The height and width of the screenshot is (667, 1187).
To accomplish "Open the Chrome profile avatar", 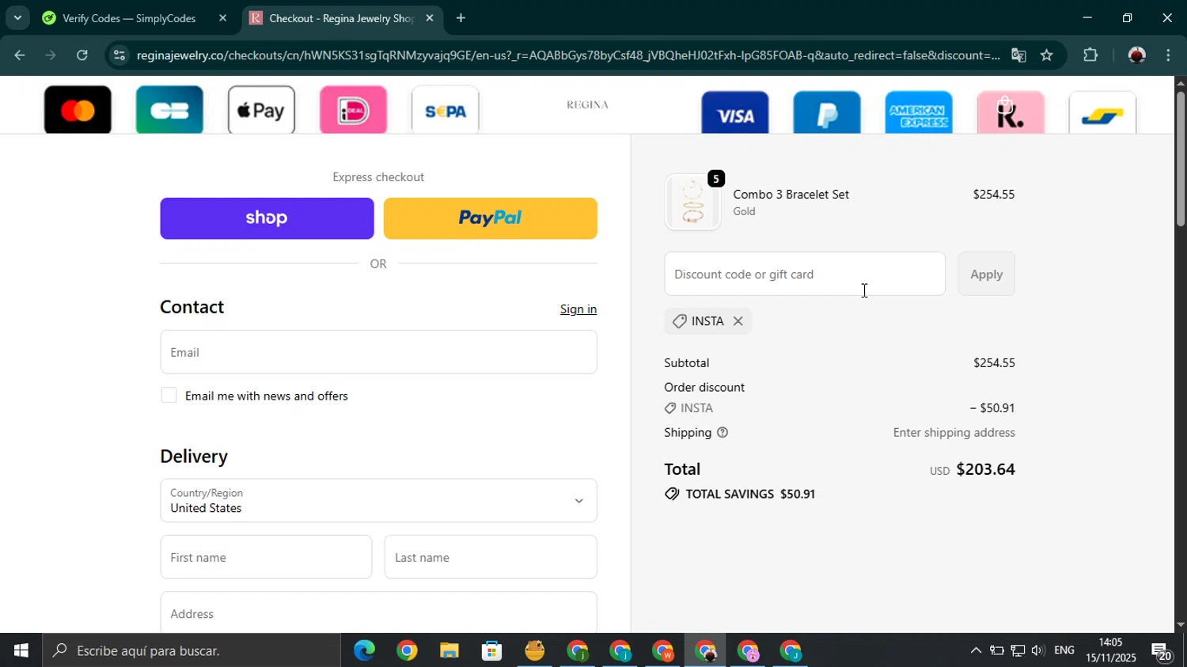I will coord(1137,55).
